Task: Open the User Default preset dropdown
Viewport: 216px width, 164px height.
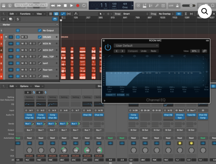Action: 136,46
